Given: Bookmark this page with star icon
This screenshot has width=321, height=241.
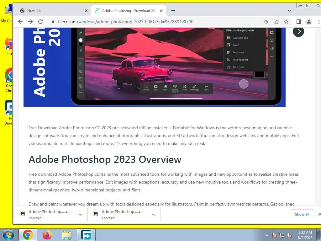Looking at the screenshot, I should (286, 22).
